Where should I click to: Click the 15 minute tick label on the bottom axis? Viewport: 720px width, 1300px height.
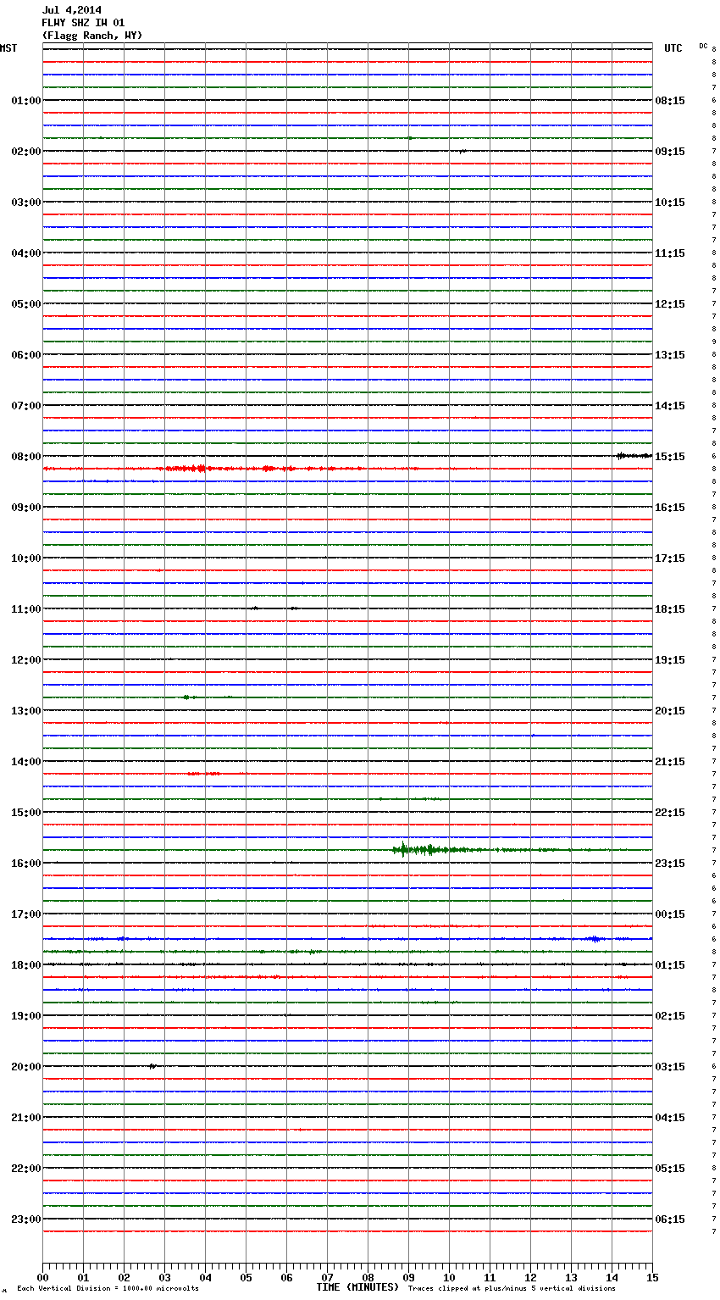[651, 1277]
